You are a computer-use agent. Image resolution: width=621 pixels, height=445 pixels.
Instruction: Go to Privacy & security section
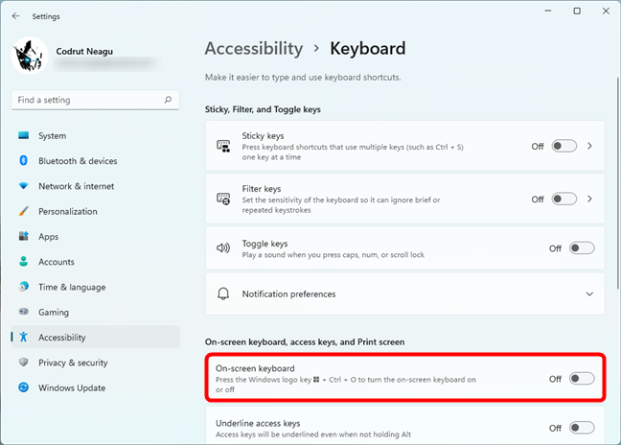(x=73, y=363)
